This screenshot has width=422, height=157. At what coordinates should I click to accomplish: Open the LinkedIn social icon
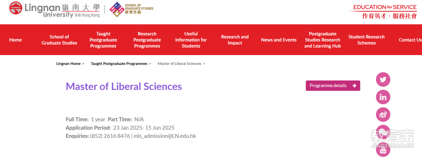(383, 97)
